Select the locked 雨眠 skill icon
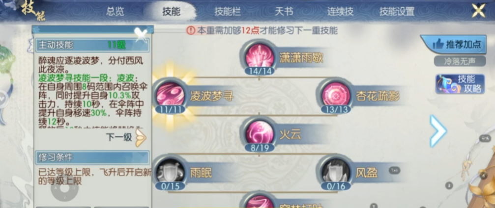 [x=171, y=172]
